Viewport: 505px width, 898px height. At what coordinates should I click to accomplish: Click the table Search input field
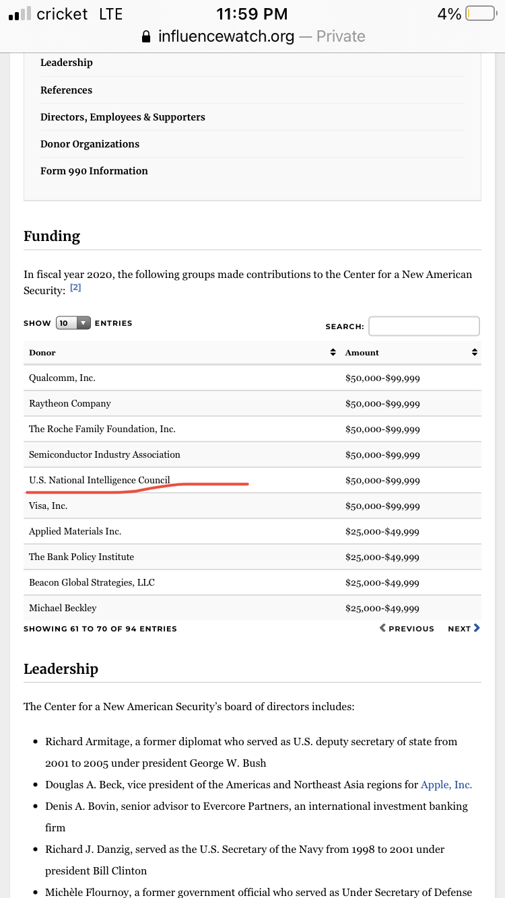point(424,326)
